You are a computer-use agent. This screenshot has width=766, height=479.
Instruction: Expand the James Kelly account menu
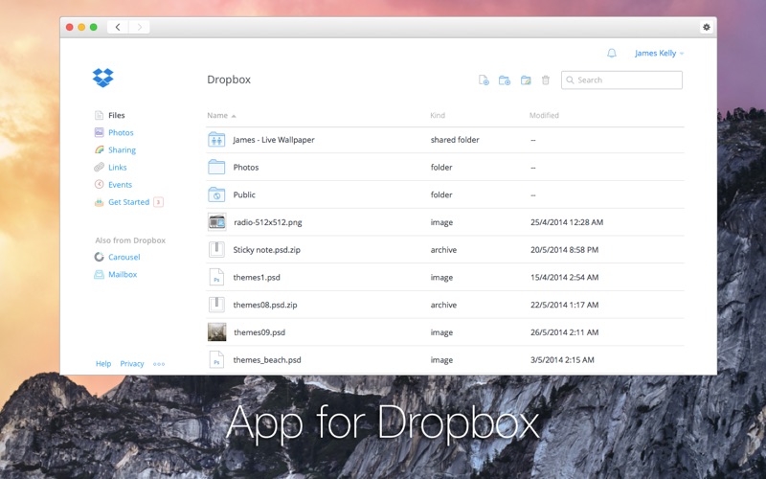click(x=659, y=54)
